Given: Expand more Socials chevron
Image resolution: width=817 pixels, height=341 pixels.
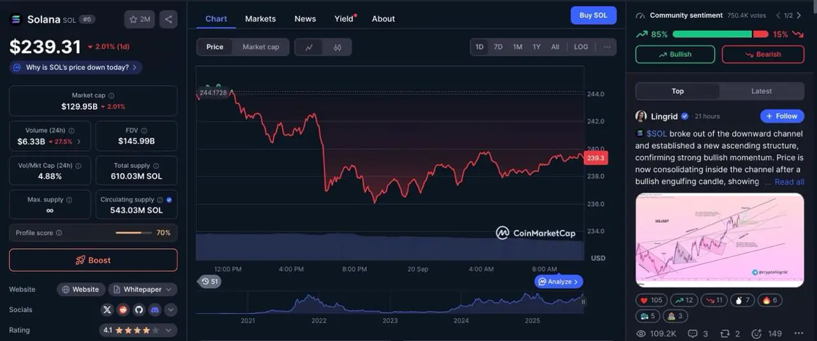Looking at the screenshot, I should (x=170, y=310).
